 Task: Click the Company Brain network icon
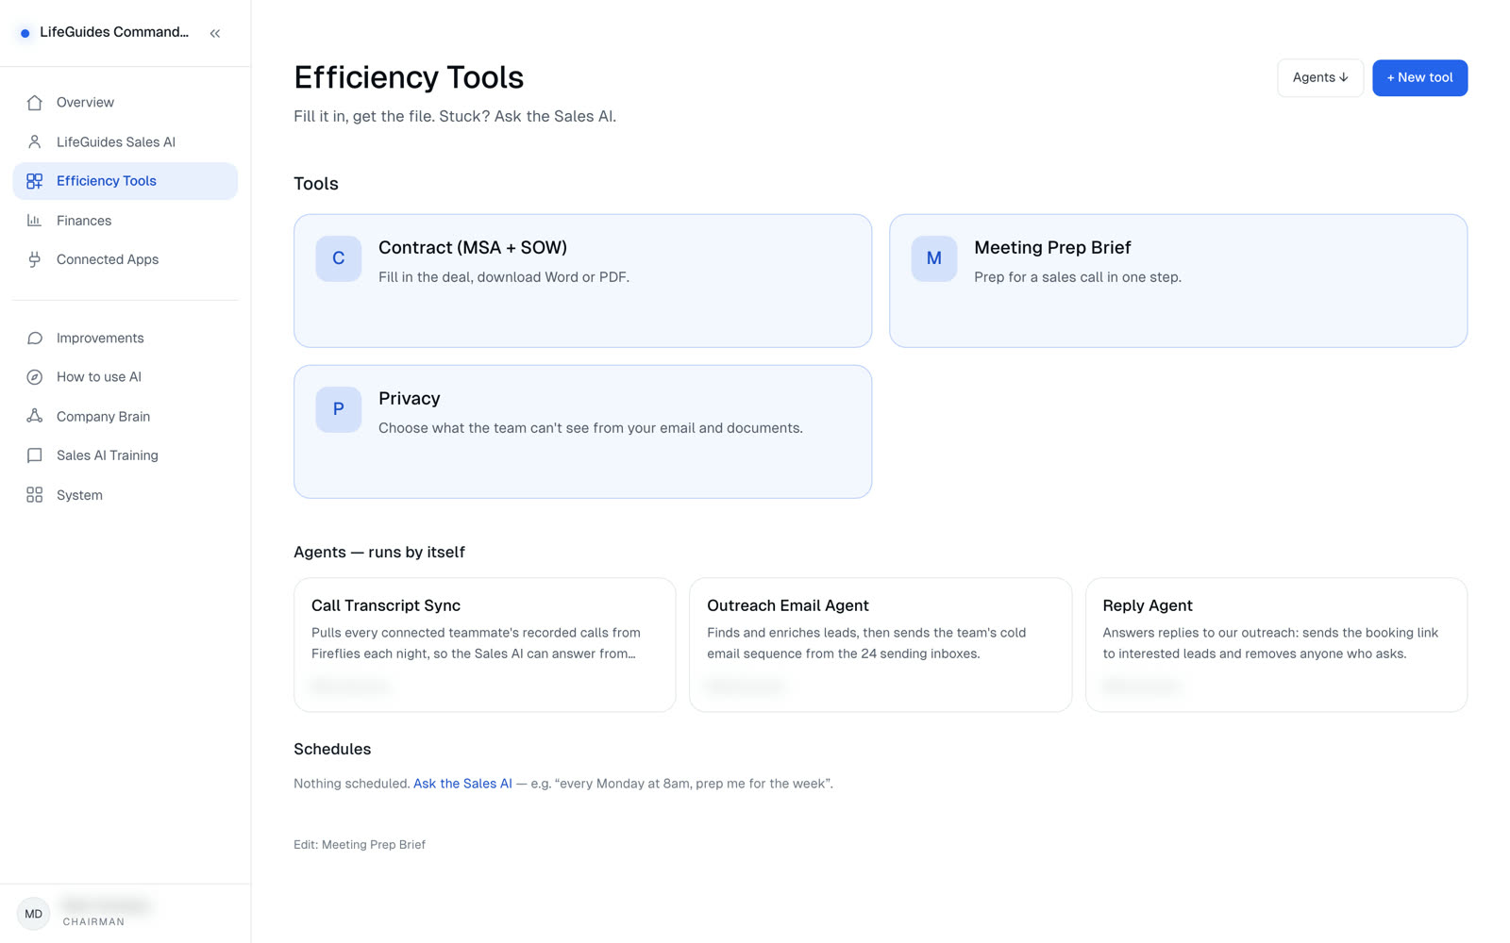coord(35,416)
